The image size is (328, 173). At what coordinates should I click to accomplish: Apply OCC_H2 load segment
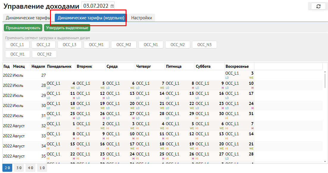click(x=44, y=54)
